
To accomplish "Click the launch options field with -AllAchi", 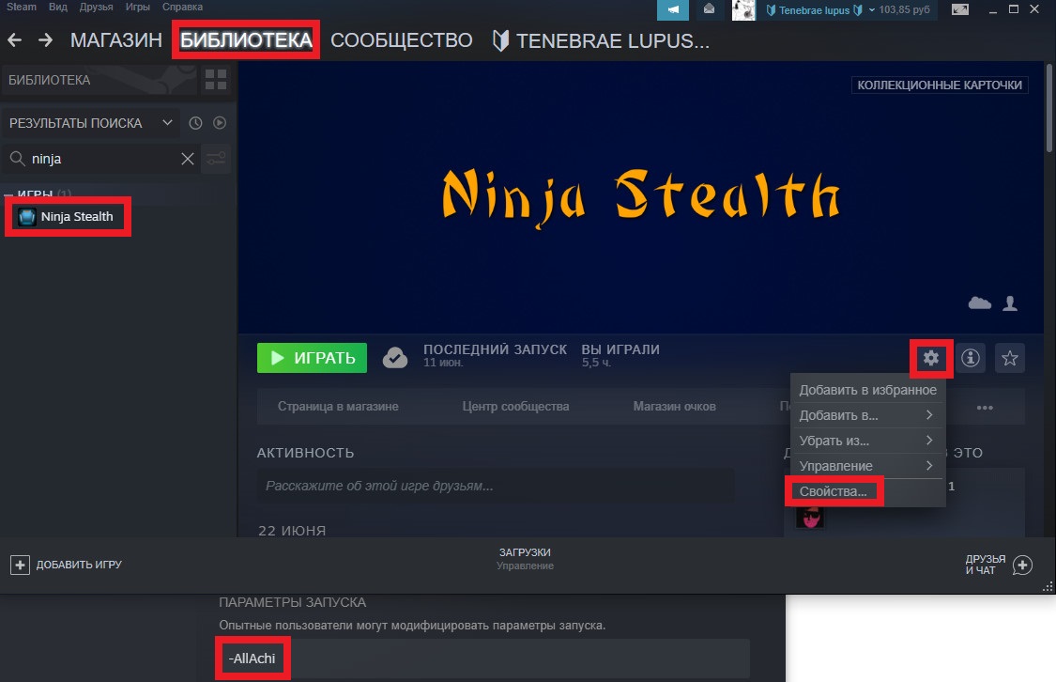I will 483,659.
